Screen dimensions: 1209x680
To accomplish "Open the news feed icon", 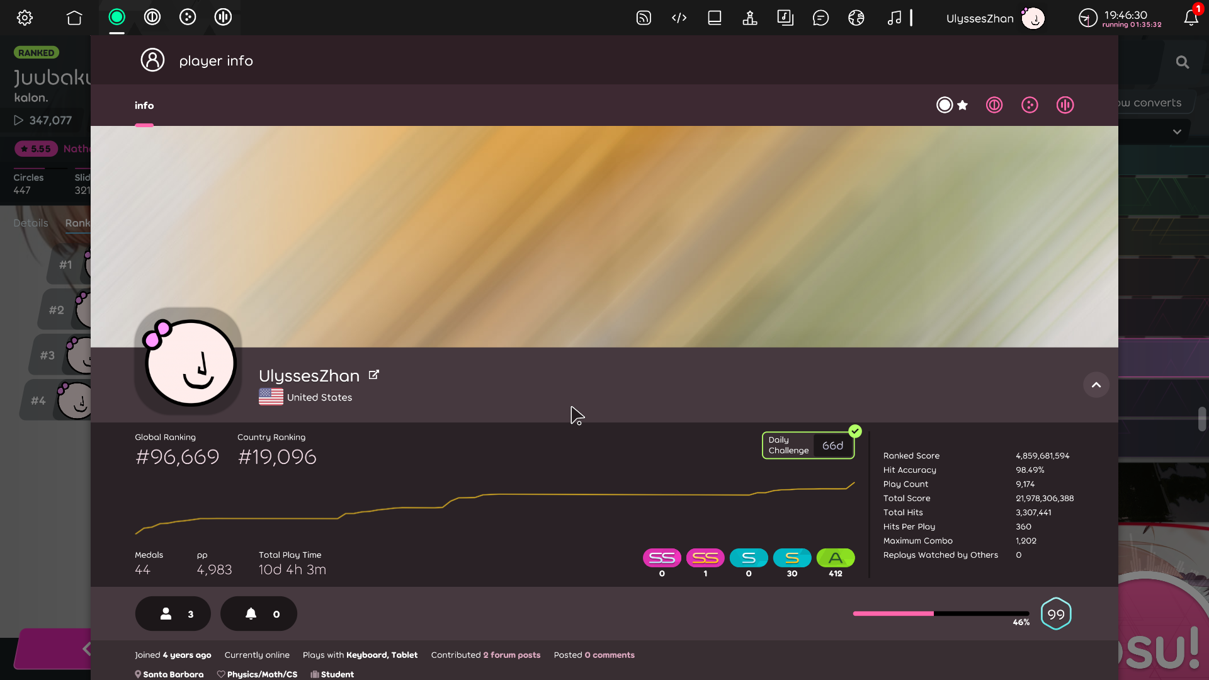I will [x=644, y=17].
